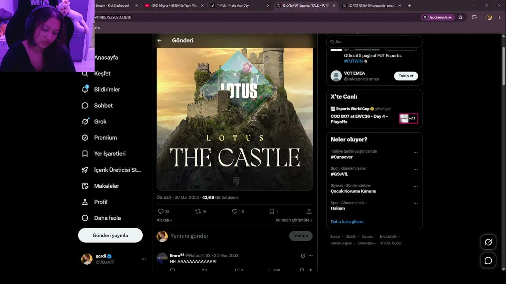Open options for Çocuk Koruma Kanunu trend
Viewport: 506px width, 284px height.
point(415,187)
